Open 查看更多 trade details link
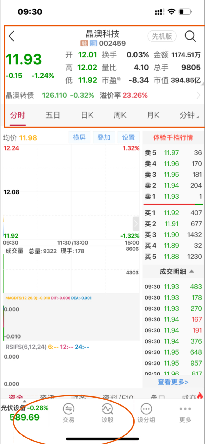Image resolution: width=205 pixels, height=444 pixels. [173, 382]
